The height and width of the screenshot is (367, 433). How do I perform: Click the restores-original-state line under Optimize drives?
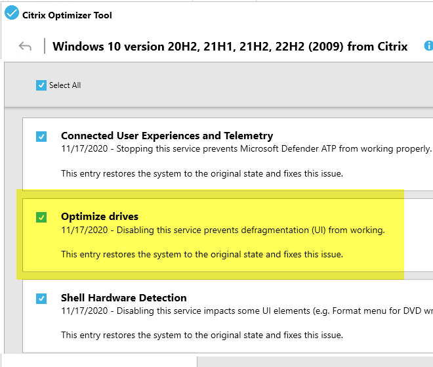point(202,254)
